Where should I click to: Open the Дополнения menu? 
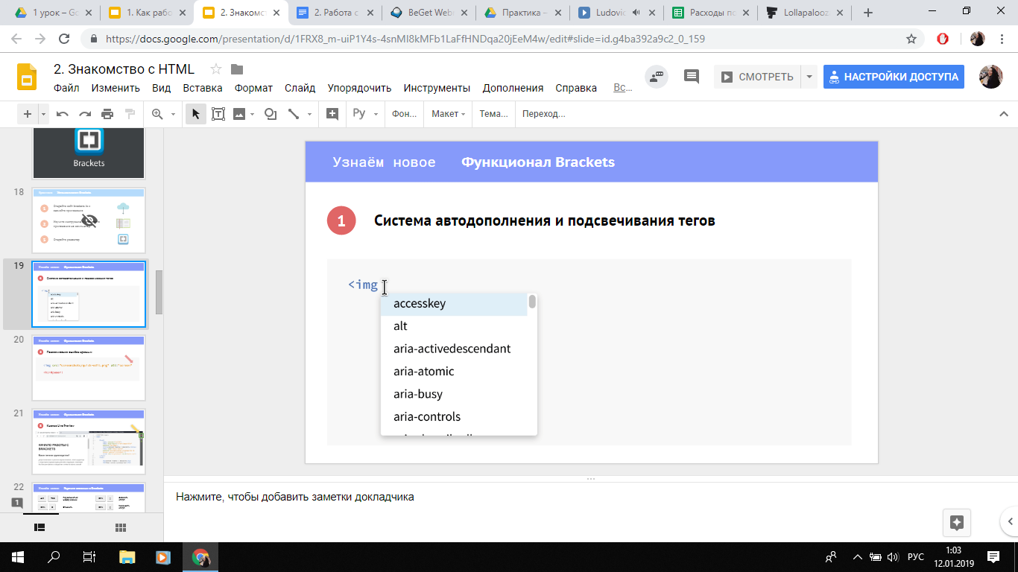click(x=513, y=88)
